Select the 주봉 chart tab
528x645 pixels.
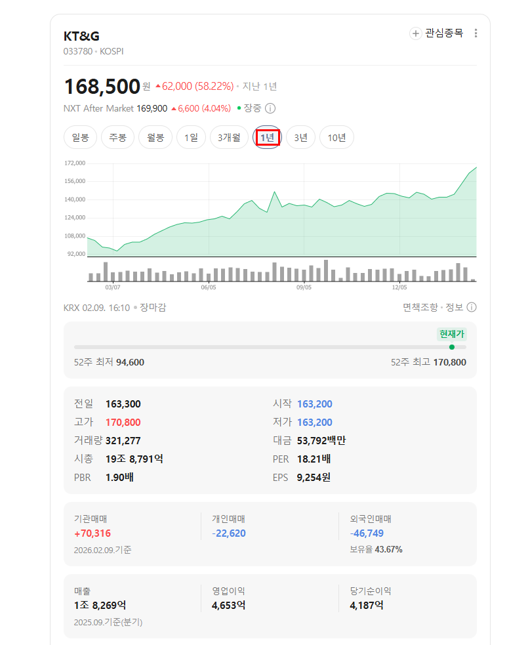(x=117, y=137)
